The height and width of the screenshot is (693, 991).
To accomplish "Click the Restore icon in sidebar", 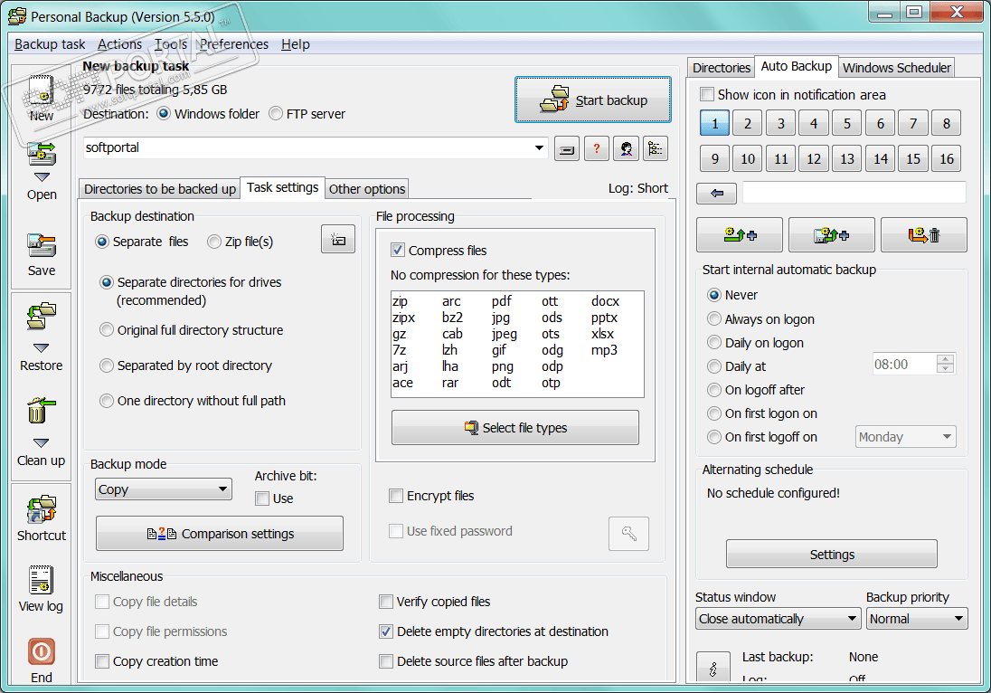I will coord(42,316).
